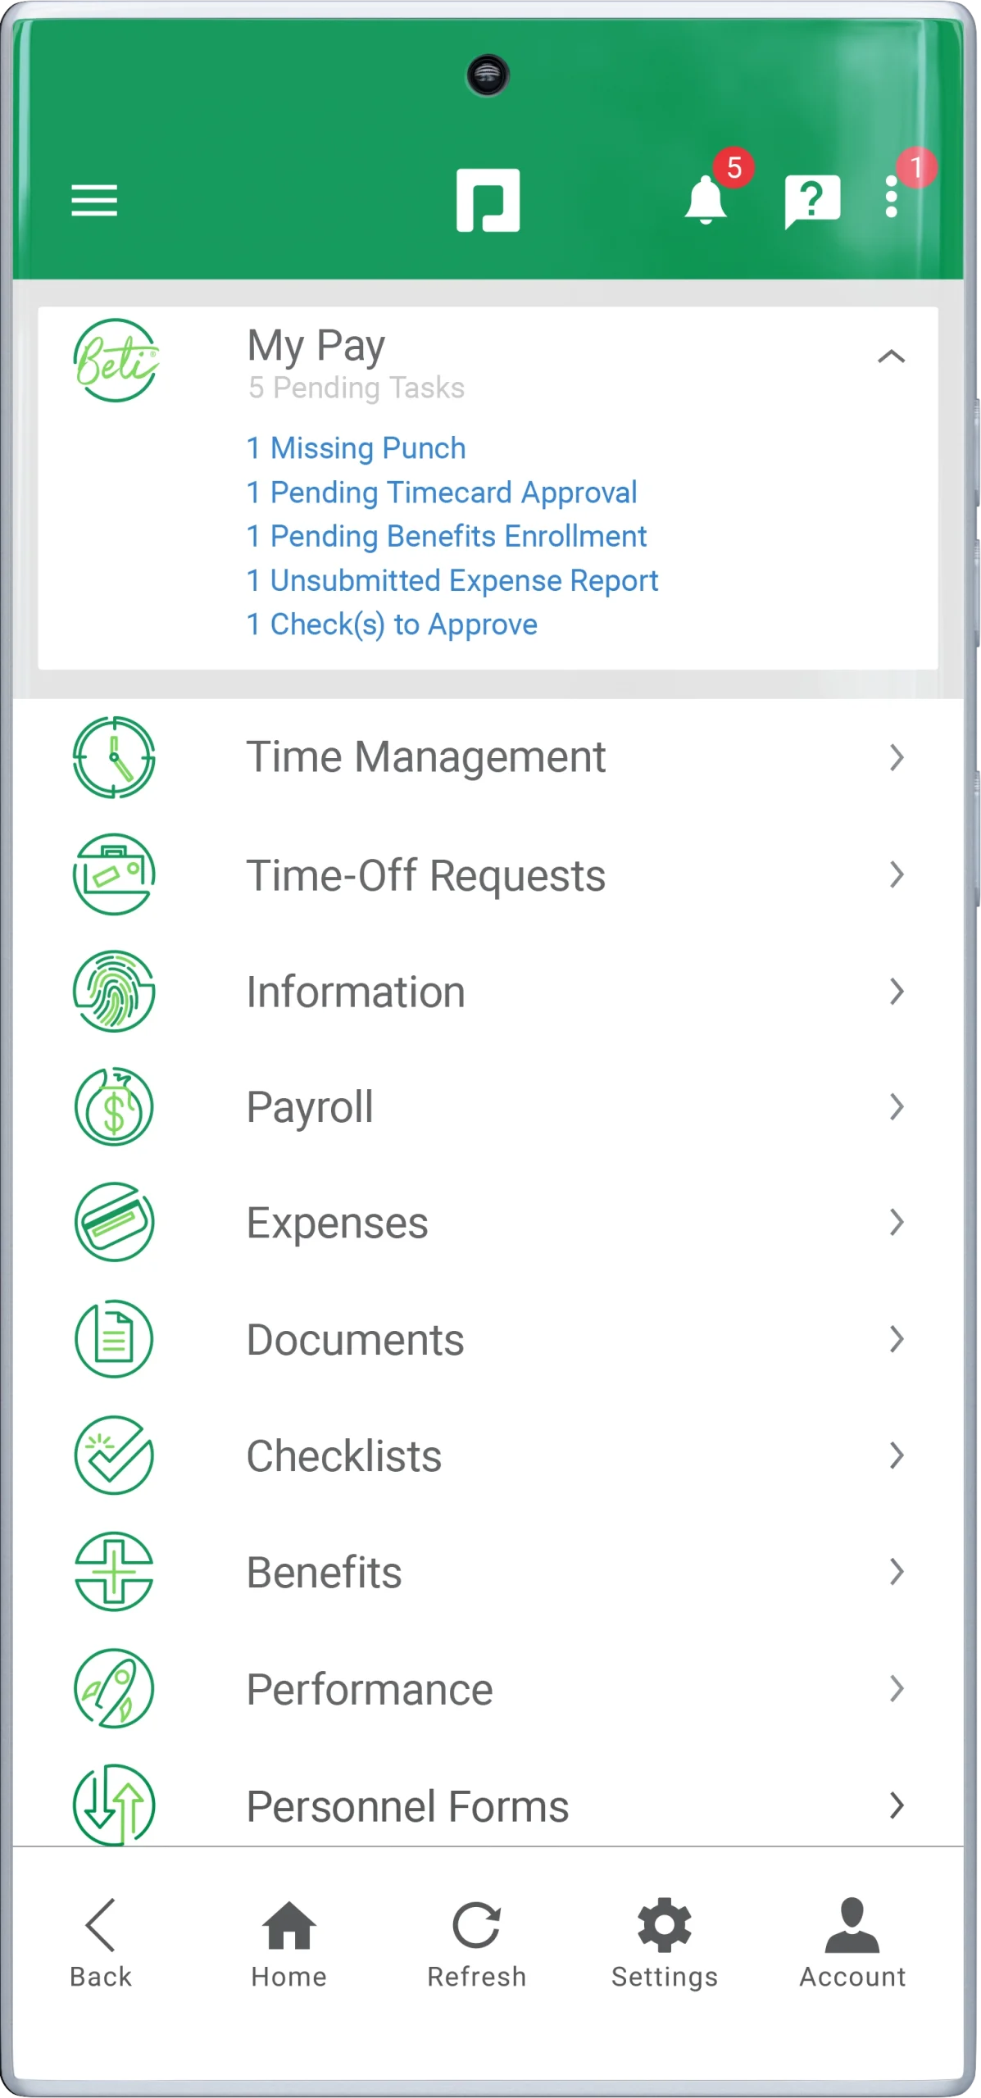The width and height of the screenshot is (981, 2098).
Task: Expand Time-Off Requests chevron arrow
Action: [897, 875]
